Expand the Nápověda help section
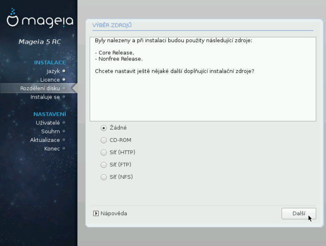Viewport: 326px width, 246px height. pos(110,214)
